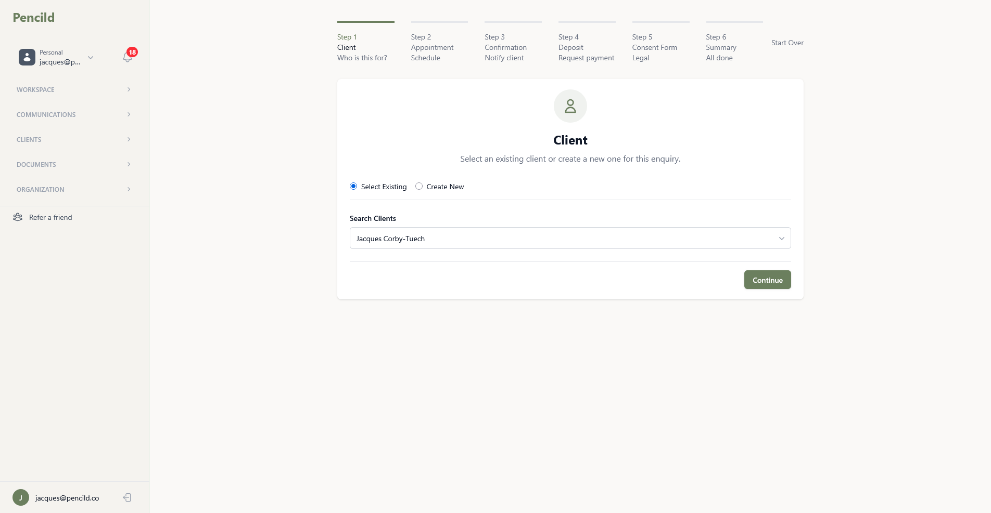Click the J avatar at the bottom sidebar
The height and width of the screenshot is (513, 991).
coord(20,497)
